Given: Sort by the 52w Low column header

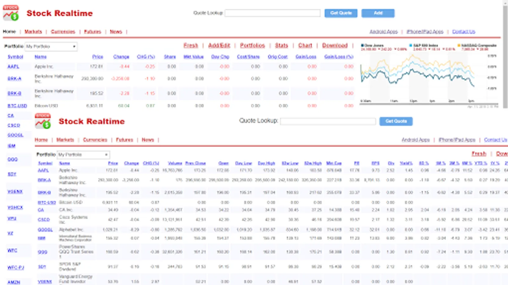Looking at the screenshot, I should tap(290, 163).
